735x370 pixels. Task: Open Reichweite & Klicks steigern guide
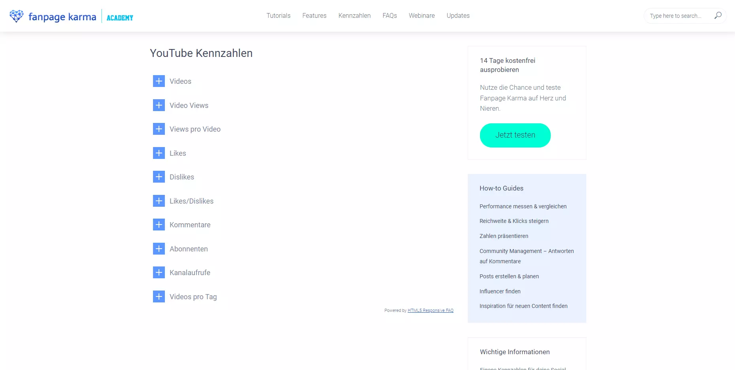tap(514, 221)
